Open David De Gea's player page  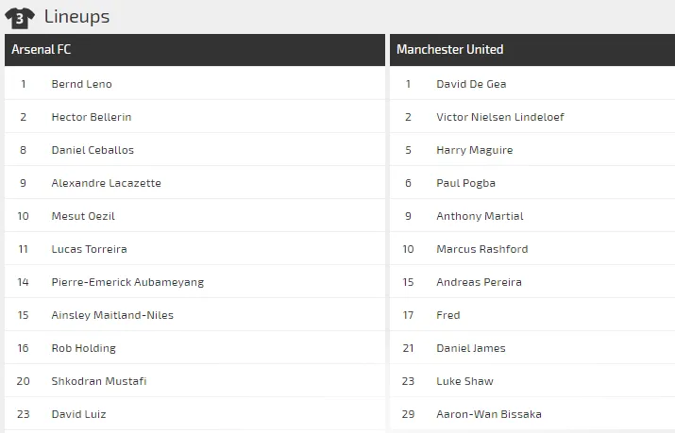(x=471, y=84)
